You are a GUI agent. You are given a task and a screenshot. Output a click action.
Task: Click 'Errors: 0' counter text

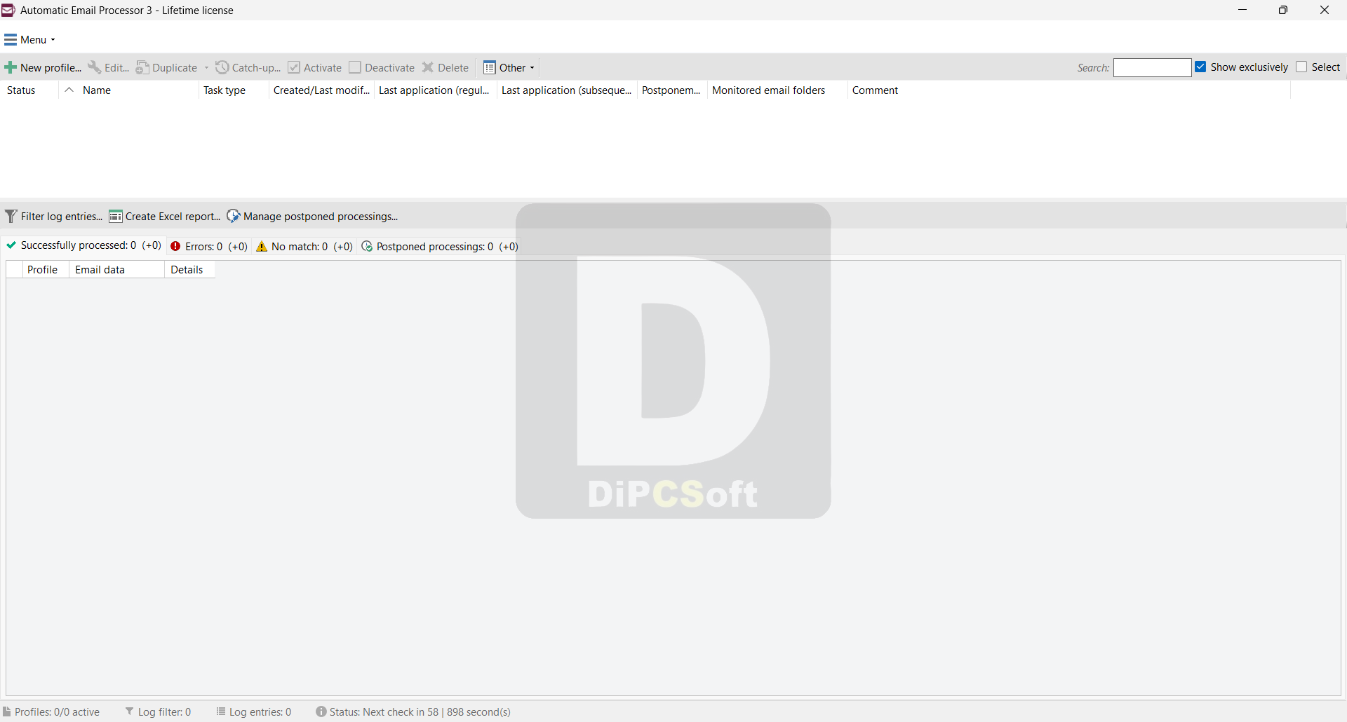(203, 247)
